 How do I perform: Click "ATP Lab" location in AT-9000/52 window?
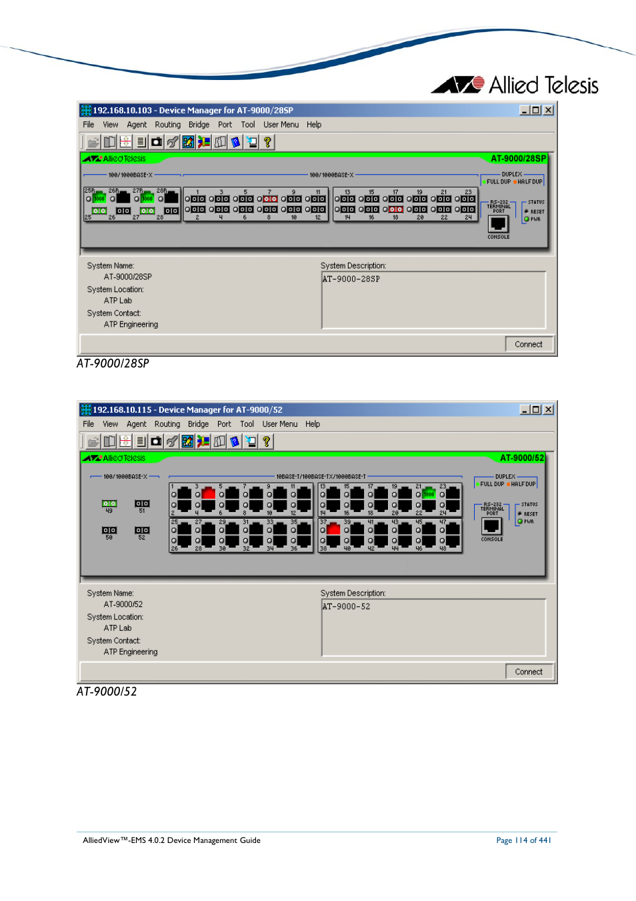[x=118, y=628]
